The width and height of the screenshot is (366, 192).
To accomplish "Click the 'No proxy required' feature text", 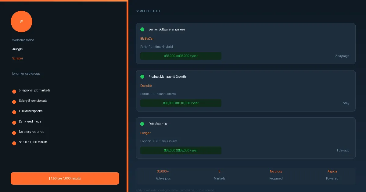I will tap(32, 132).
